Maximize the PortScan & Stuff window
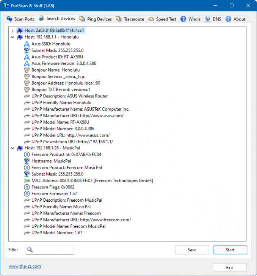 pos(232,5)
